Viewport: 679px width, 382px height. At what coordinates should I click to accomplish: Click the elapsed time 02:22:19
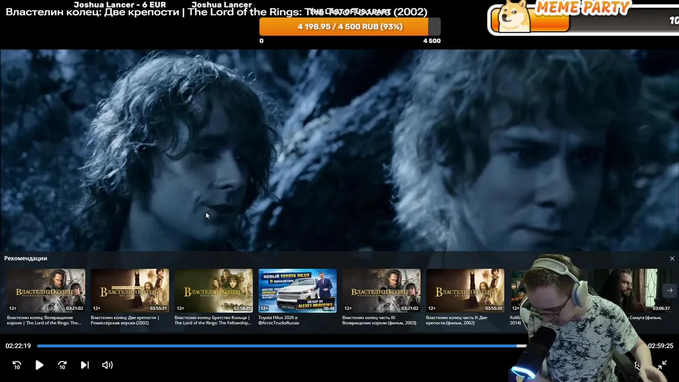pyautogui.click(x=18, y=346)
